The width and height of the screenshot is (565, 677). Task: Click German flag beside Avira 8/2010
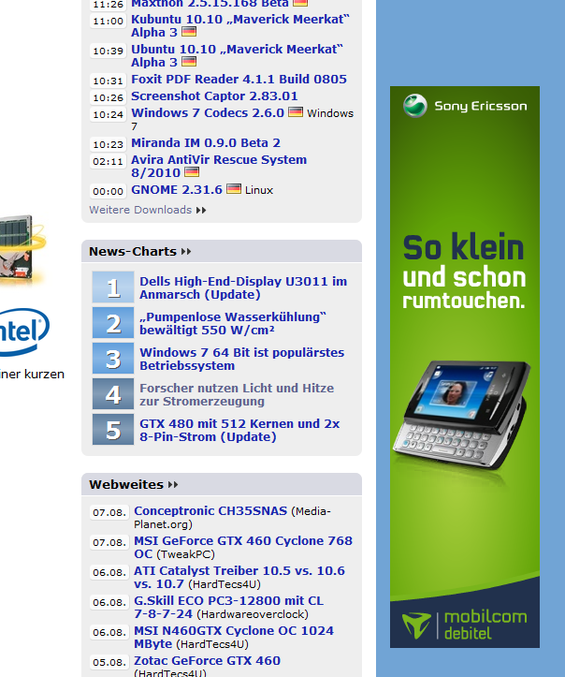click(192, 172)
